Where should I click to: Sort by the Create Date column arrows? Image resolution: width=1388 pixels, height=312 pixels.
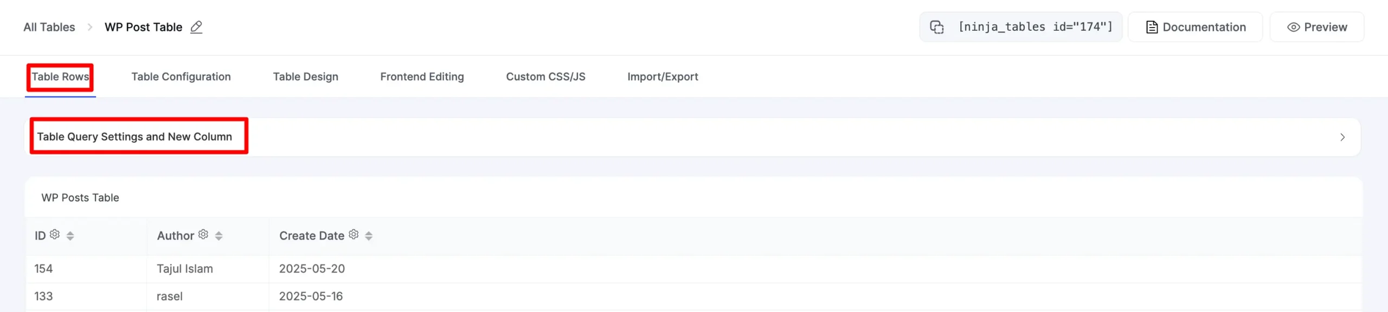click(x=369, y=236)
